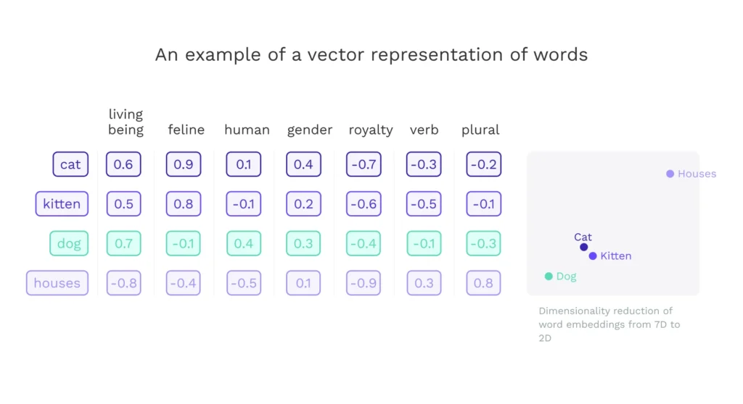Select the green Dog scatter point
The width and height of the screenshot is (743, 404).
[x=549, y=276]
